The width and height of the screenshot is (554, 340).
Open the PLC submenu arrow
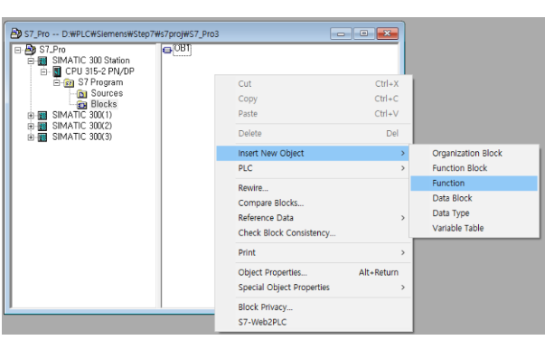pos(403,168)
